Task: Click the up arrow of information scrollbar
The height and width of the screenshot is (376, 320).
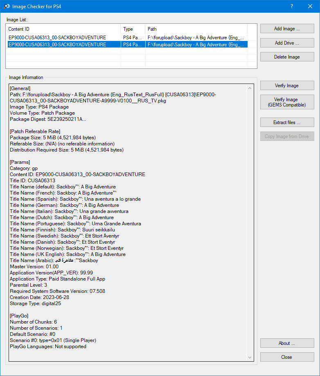Action: pyautogui.click(x=250, y=88)
